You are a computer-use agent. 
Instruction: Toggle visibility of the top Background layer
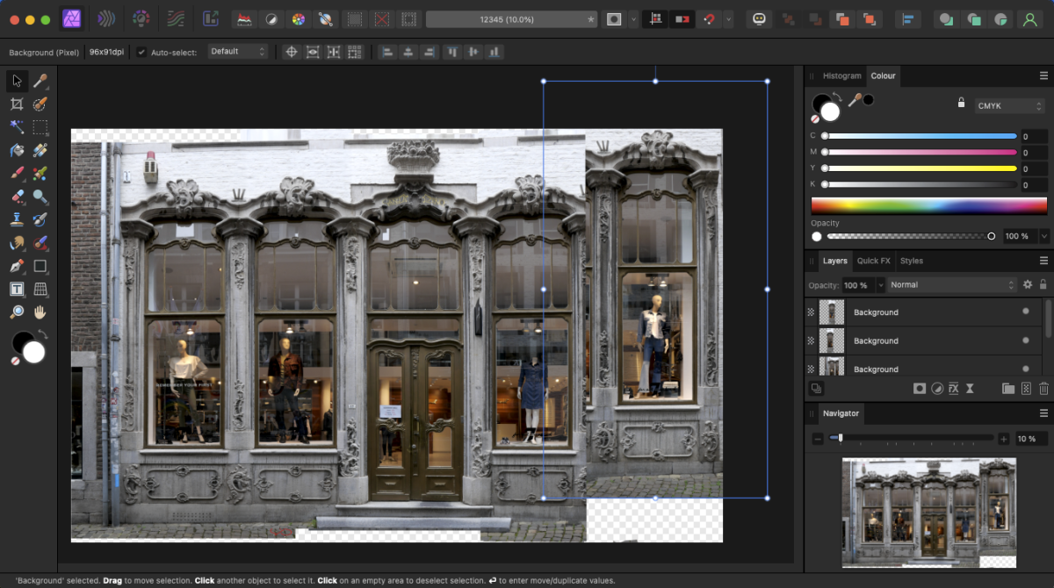(1025, 312)
